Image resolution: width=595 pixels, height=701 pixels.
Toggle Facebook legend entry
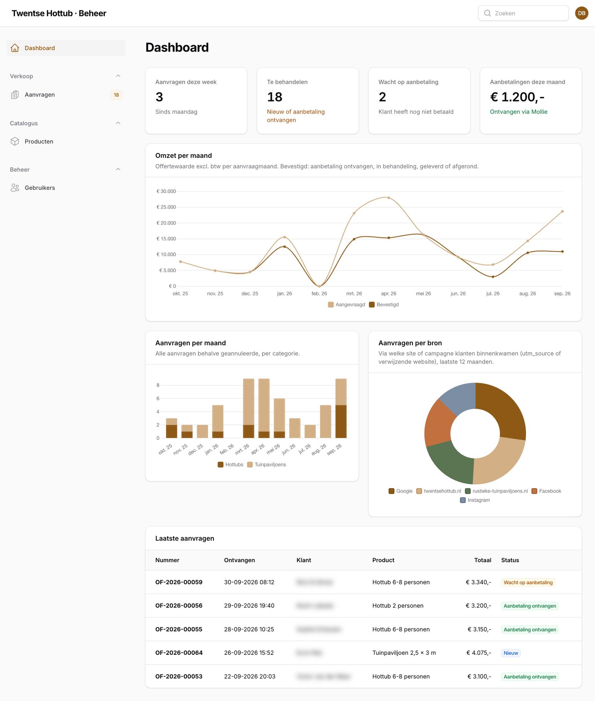point(546,491)
